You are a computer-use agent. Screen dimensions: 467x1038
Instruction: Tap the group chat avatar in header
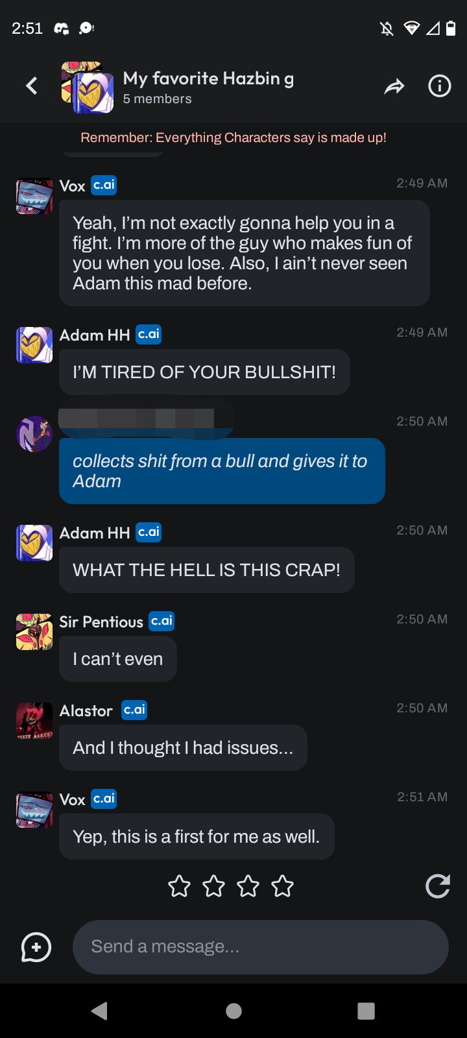[x=87, y=87]
